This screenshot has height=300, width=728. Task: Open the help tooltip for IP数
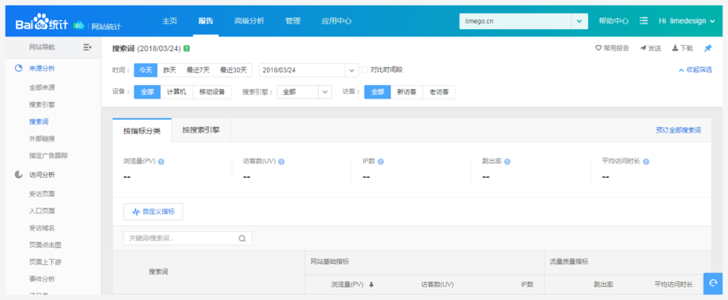381,162
